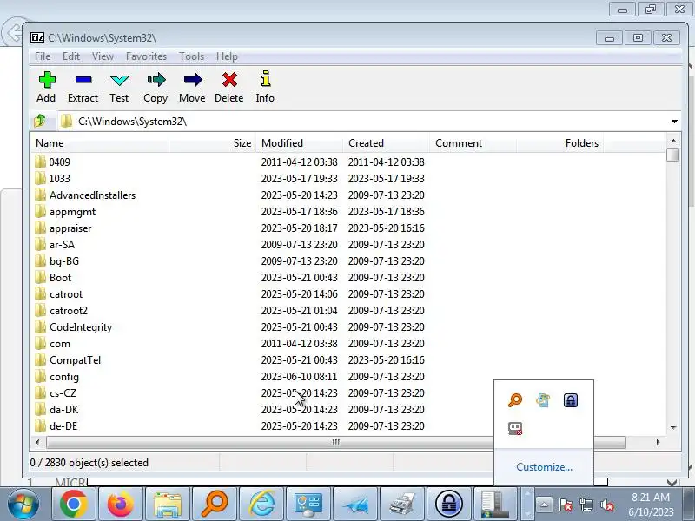
Task: Sort by the Size column header
Action: pos(212,143)
